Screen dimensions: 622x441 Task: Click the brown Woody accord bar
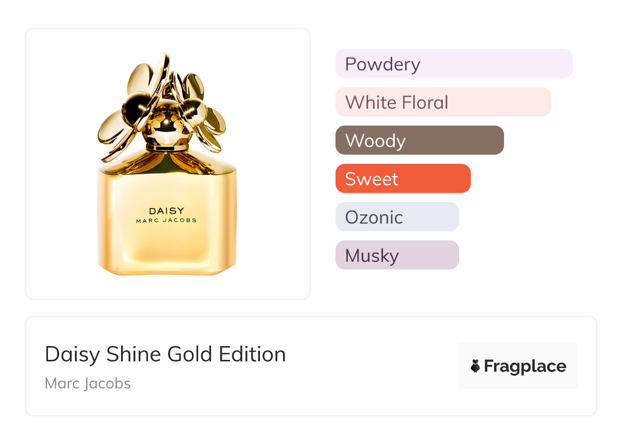coord(419,140)
